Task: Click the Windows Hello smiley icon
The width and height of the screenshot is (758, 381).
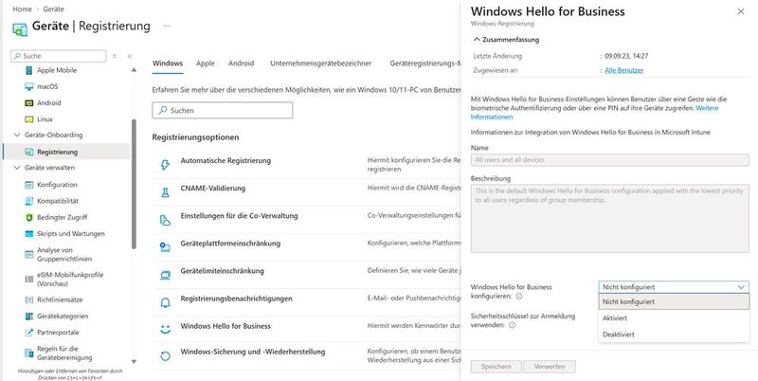Action: (x=165, y=330)
